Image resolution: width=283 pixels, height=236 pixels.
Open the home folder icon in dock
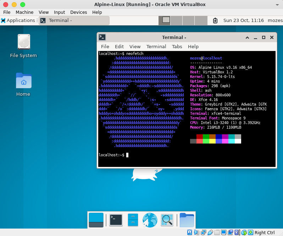click(x=187, y=220)
